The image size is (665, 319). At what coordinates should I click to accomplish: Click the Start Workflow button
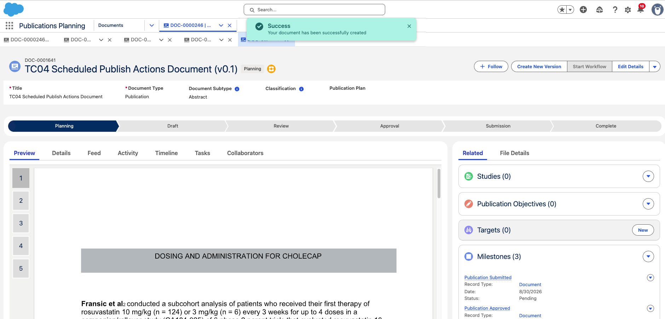point(590,66)
